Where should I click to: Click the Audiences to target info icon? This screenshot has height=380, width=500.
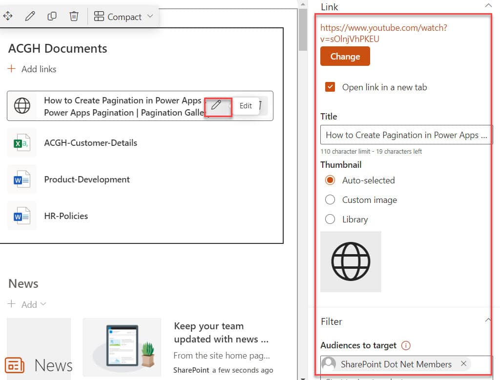click(x=406, y=345)
